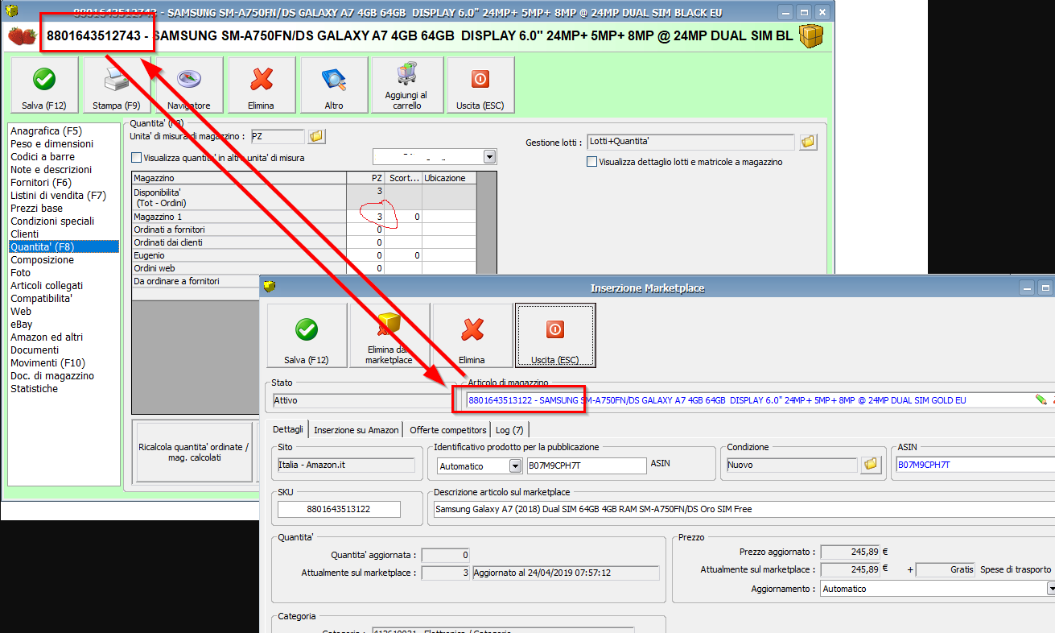Open folder icon next to Condizione Nuovo
Screen dimensions: 1055x633
[x=870, y=465]
